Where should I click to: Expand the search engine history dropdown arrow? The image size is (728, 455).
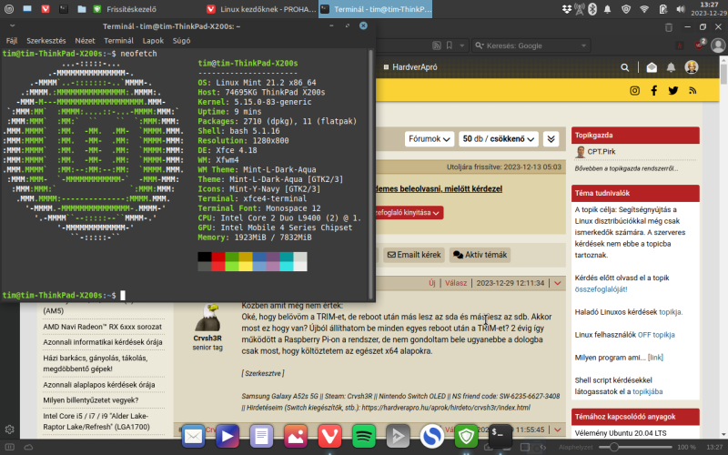[583, 45]
